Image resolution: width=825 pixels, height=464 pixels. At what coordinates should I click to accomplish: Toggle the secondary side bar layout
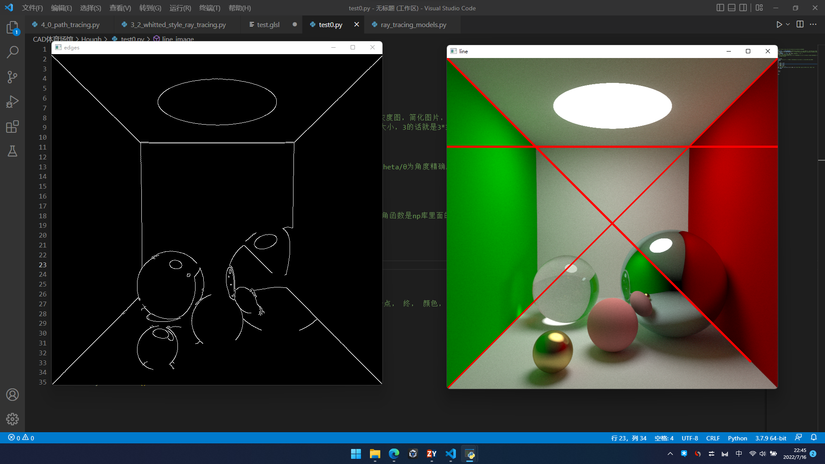click(743, 8)
